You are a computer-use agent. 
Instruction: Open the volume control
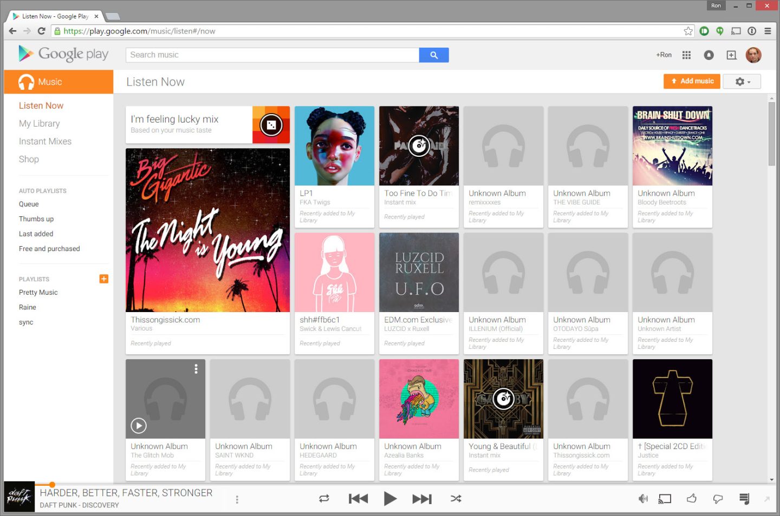pyautogui.click(x=643, y=499)
